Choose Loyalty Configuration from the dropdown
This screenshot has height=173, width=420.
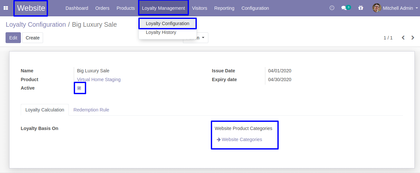(167, 23)
